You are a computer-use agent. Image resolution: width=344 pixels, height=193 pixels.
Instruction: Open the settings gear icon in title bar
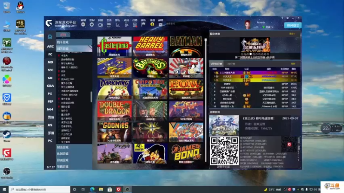coord(287,18)
